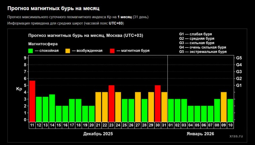
Task: Click legend line G1 — слабая буря
Action: tap(195, 34)
